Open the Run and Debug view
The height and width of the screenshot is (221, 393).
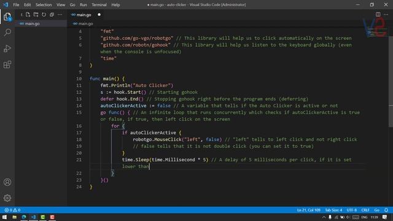pos(7,48)
